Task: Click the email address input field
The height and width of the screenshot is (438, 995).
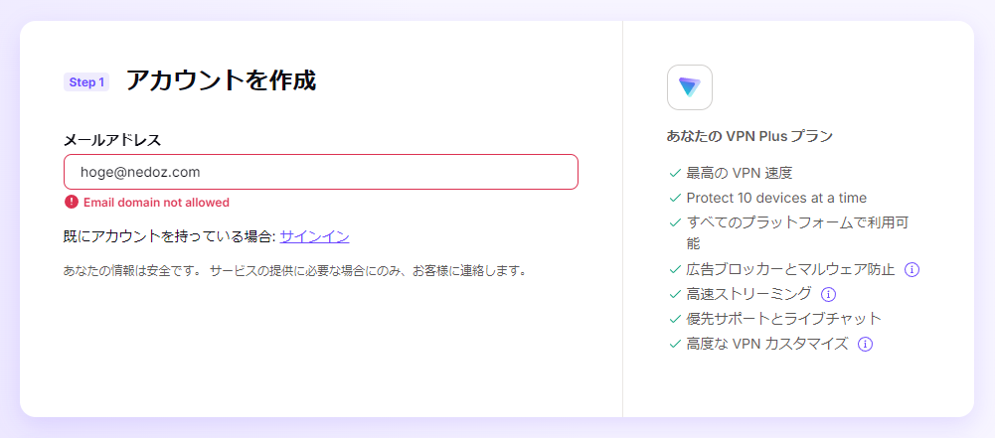Action: coord(320,172)
